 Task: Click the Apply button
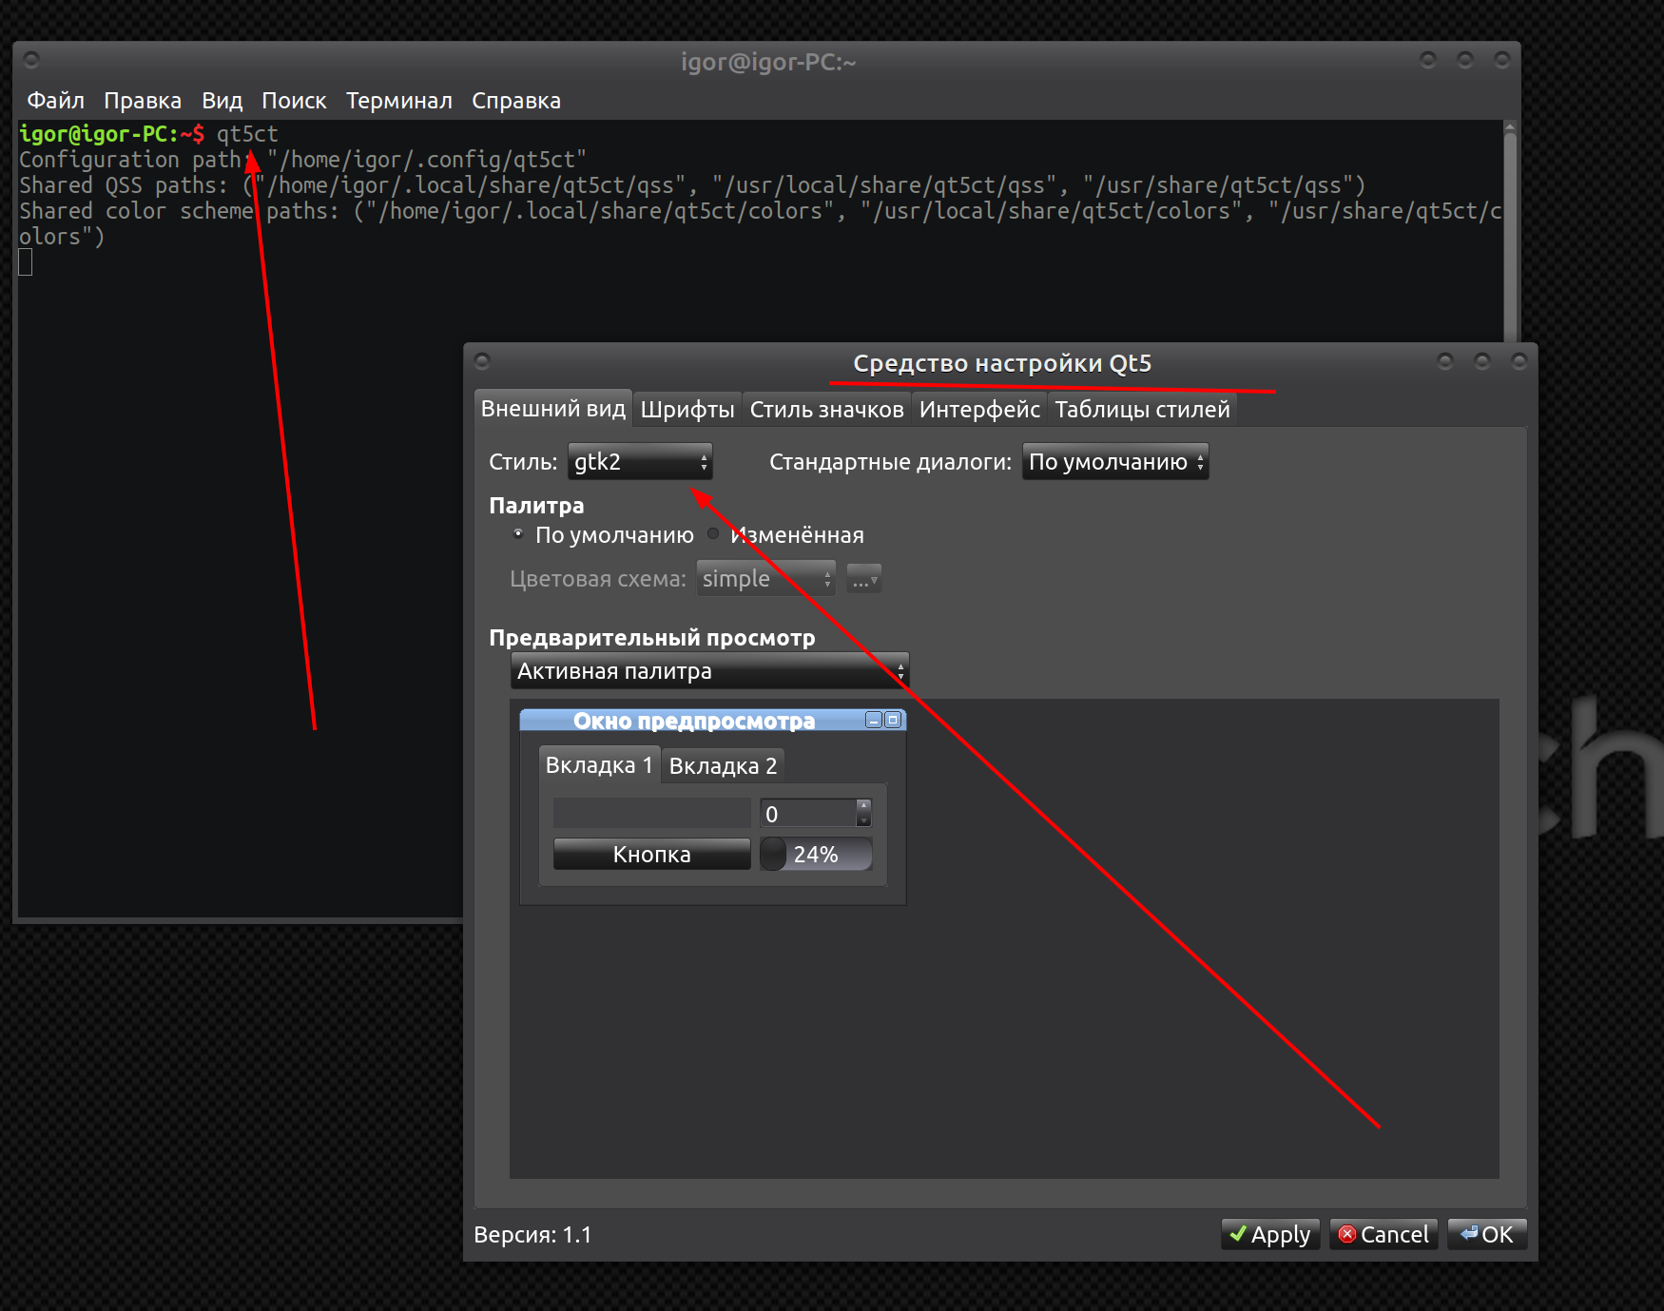(x=1270, y=1235)
